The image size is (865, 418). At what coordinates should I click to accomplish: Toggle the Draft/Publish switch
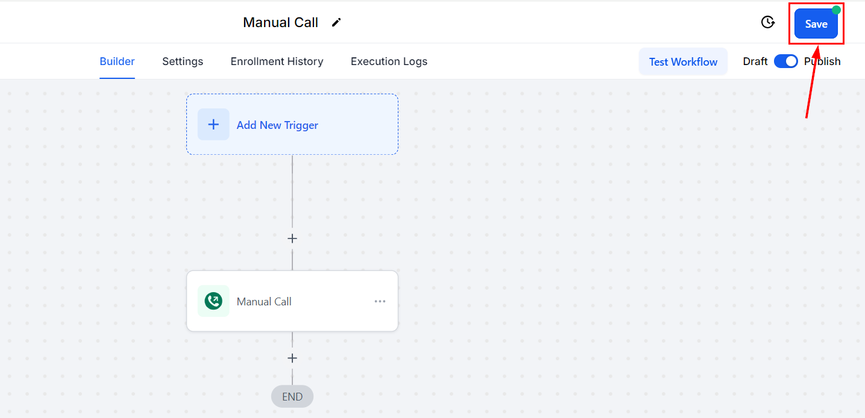pyautogui.click(x=785, y=61)
